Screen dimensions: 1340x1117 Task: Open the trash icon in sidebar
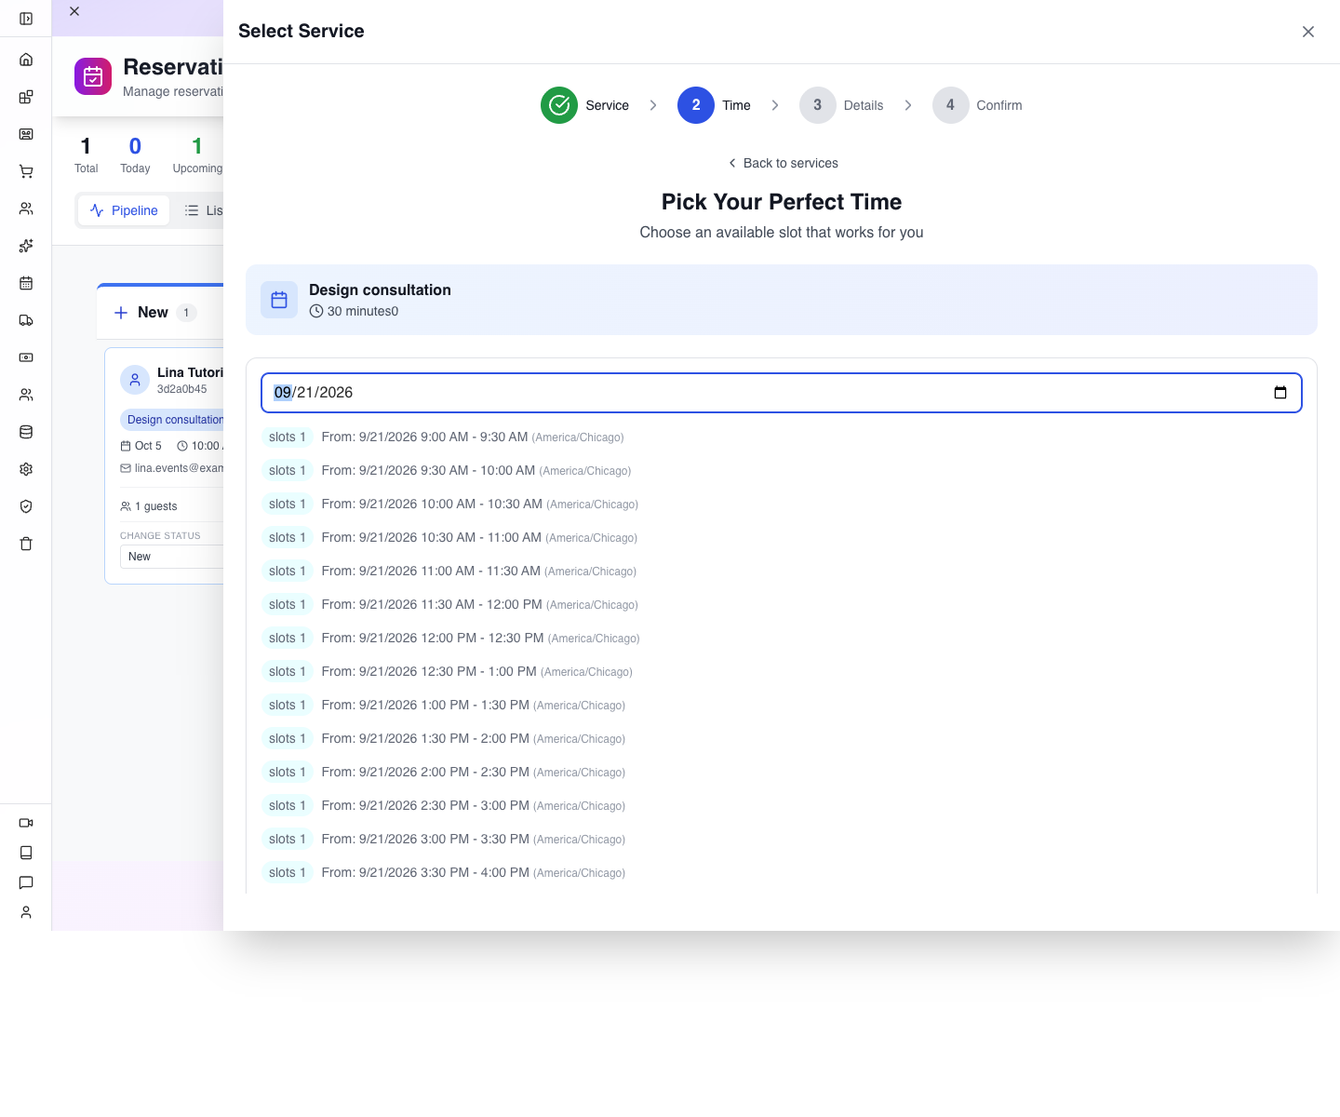[26, 544]
